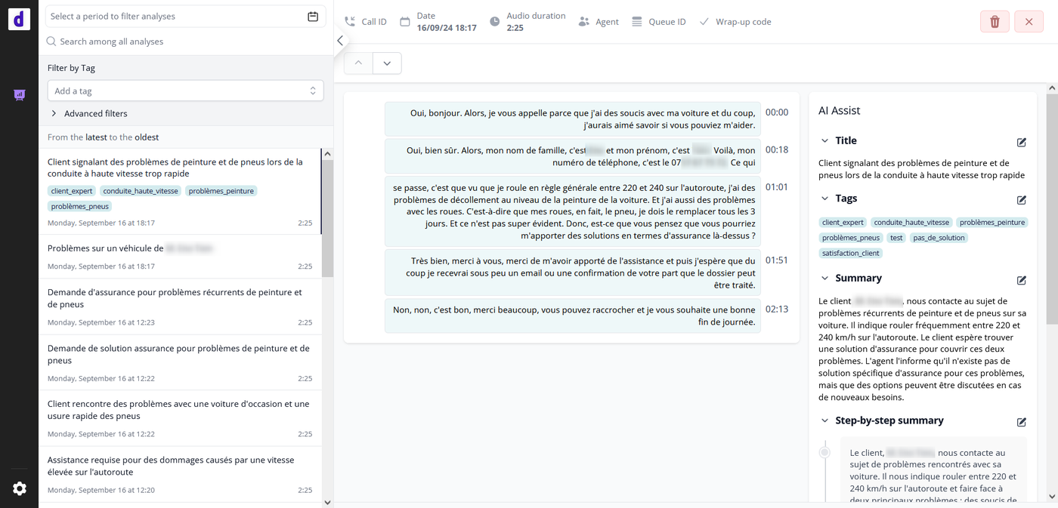Select the pas_de_solution tag chip
The height and width of the screenshot is (508, 1058).
[939, 238]
